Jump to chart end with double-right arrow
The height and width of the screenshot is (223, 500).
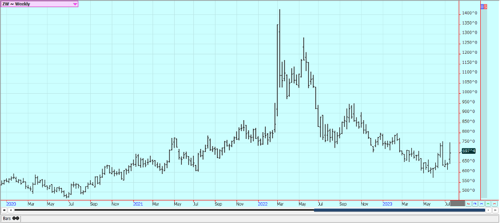[495, 210]
